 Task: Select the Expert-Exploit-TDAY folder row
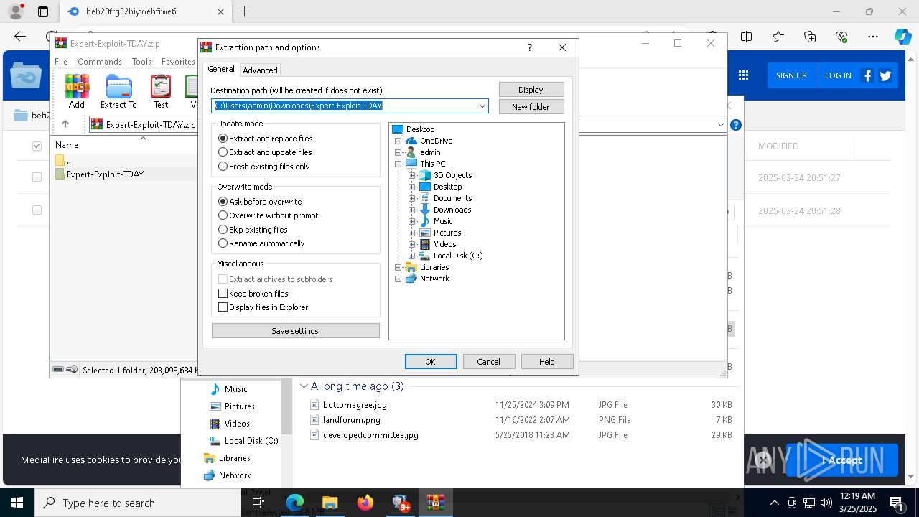[123, 174]
